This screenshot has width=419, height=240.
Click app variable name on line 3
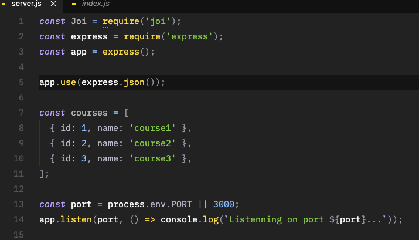(79, 52)
